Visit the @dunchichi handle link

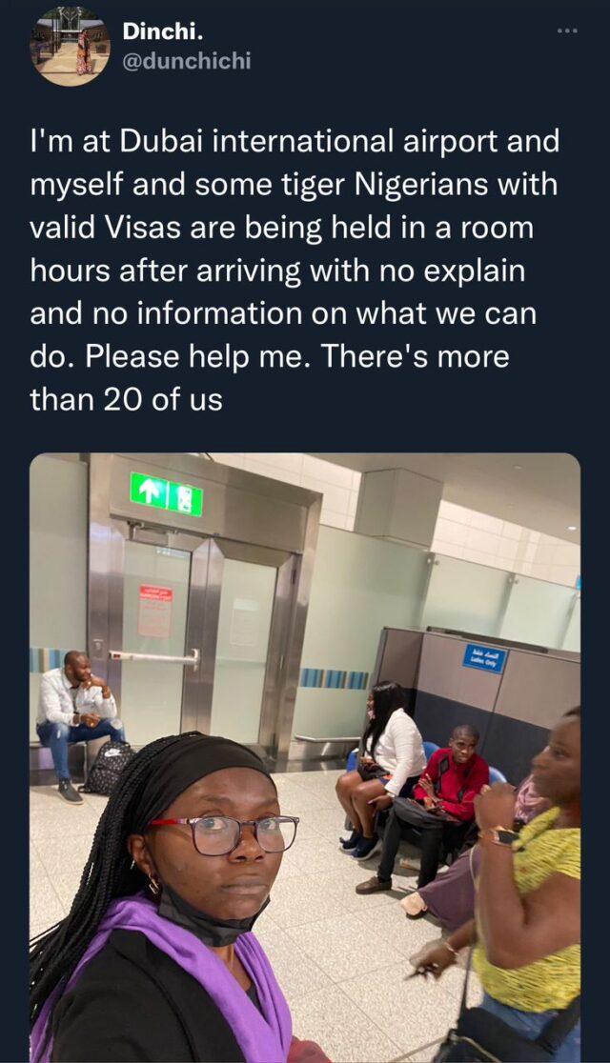pos(187,61)
